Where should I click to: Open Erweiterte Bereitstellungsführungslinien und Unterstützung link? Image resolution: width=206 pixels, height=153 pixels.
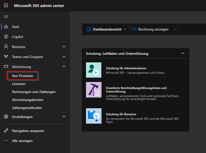[136, 90]
